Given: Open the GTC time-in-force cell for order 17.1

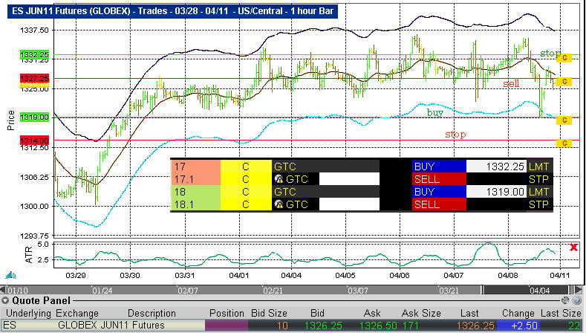Looking at the screenshot, I should tap(296, 179).
